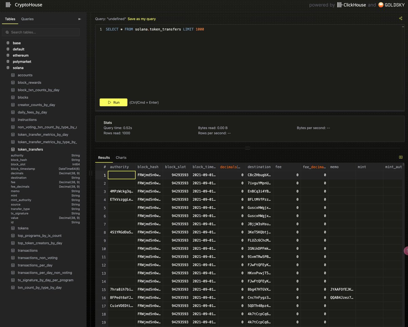Switch to the Queries tab

point(27,19)
